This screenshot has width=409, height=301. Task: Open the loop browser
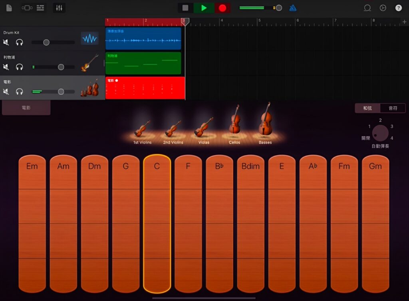367,8
